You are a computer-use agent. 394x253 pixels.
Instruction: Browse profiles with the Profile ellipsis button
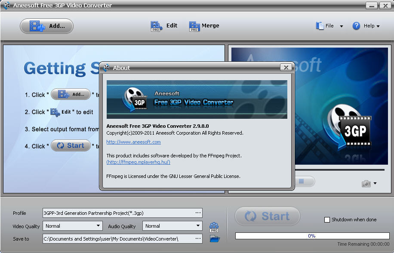pyautogui.click(x=198, y=213)
